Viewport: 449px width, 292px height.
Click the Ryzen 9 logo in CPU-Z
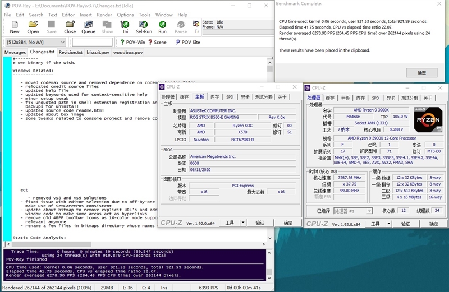[428, 119]
